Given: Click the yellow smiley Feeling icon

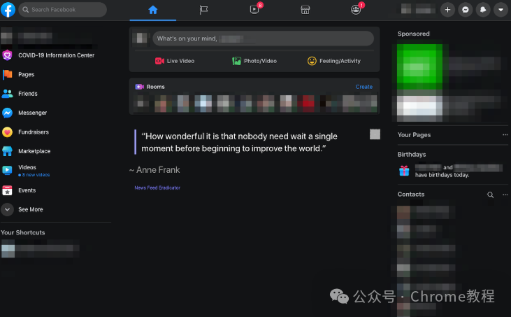Looking at the screenshot, I should [312, 61].
